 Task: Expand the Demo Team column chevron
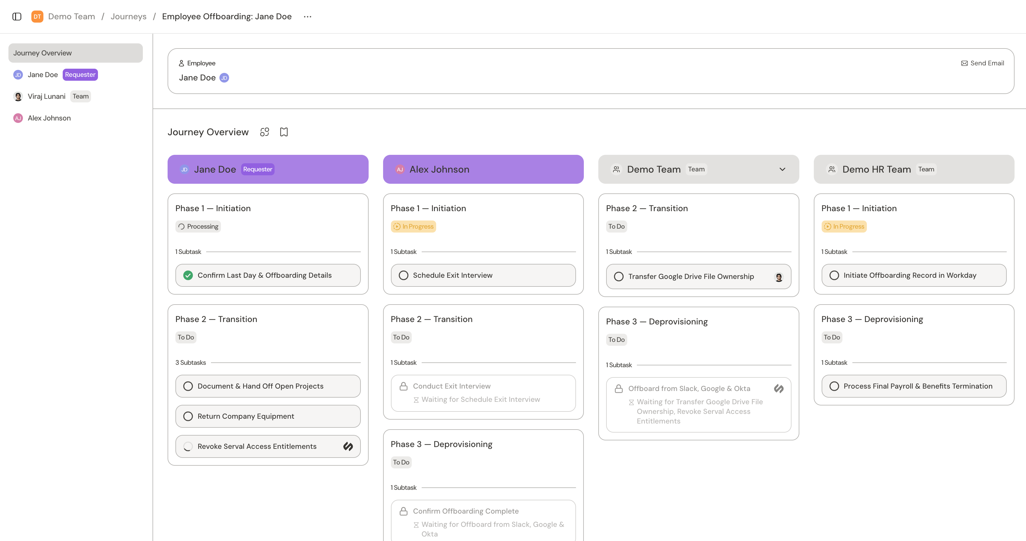pos(782,170)
